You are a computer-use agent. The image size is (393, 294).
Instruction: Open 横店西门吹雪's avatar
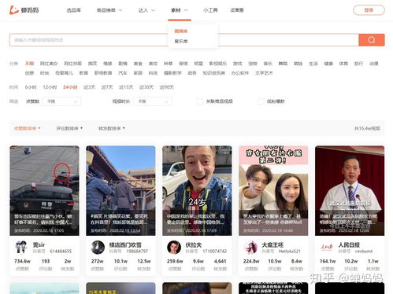(x=98, y=247)
